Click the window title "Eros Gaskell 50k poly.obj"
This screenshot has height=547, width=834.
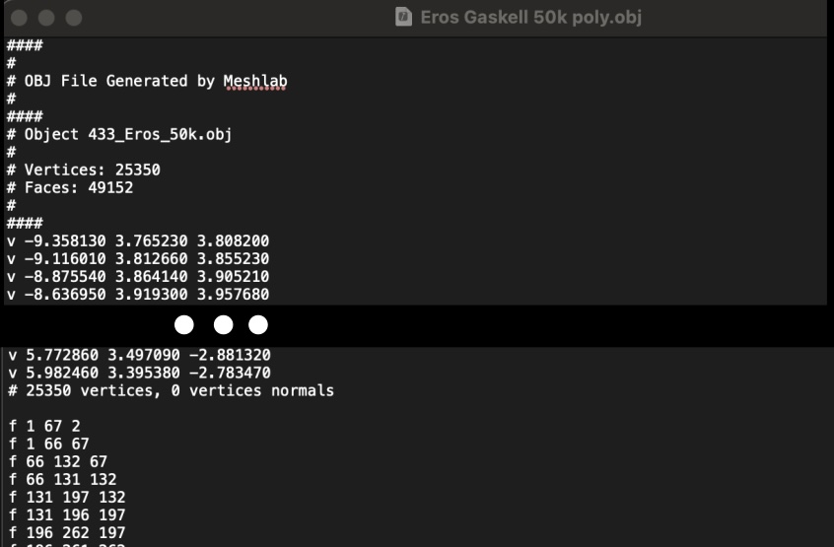(x=531, y=17)
